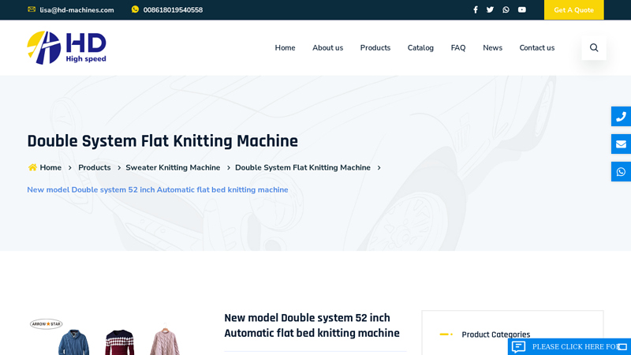The image size is (631, 355).
Task: Open the FAQ menu item
Action: 458,47
